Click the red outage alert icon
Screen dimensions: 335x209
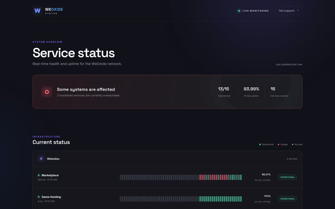47,92
